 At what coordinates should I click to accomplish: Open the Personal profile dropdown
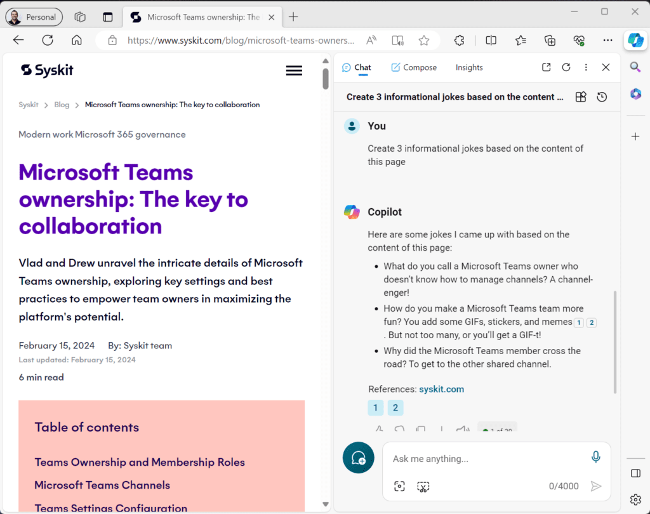click(34, 17)
